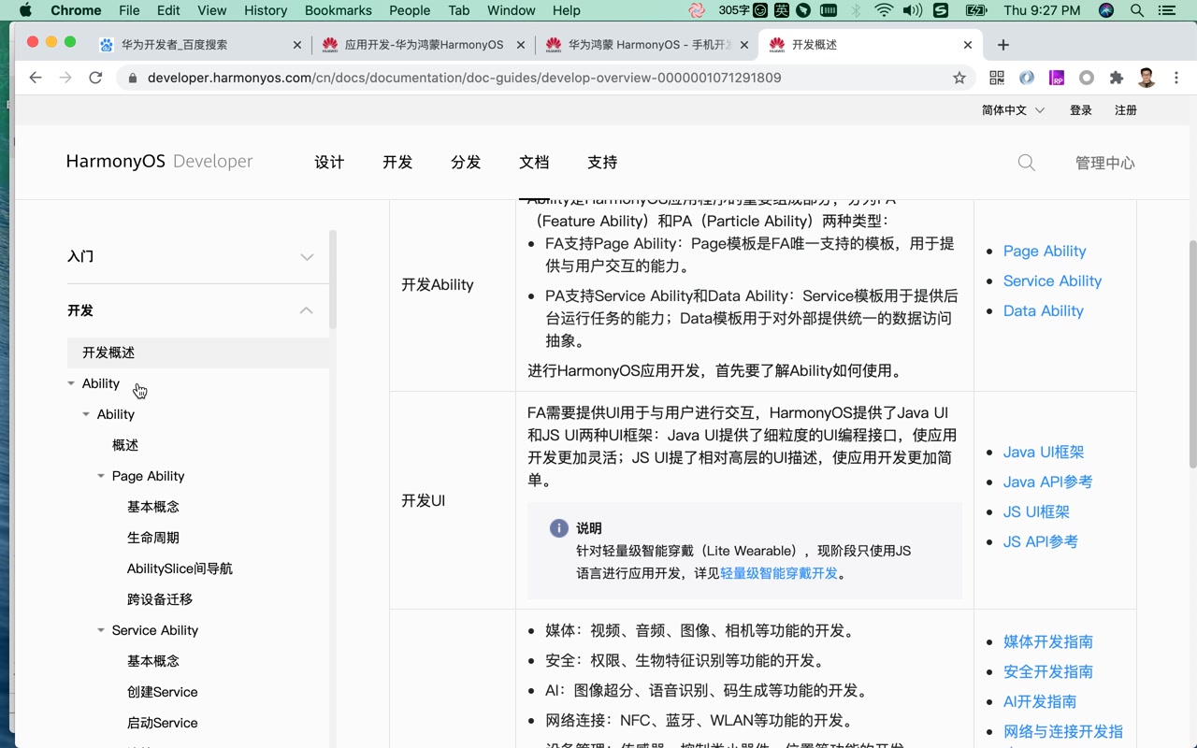Image resolution: width=1197 pixels, height=748 pixels.
Task: Reload the page with the refresh icon
Action: (95, 78)
